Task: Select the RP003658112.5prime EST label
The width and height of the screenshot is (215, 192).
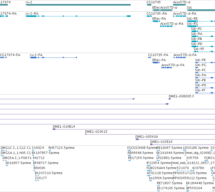Action: (190, 178)
